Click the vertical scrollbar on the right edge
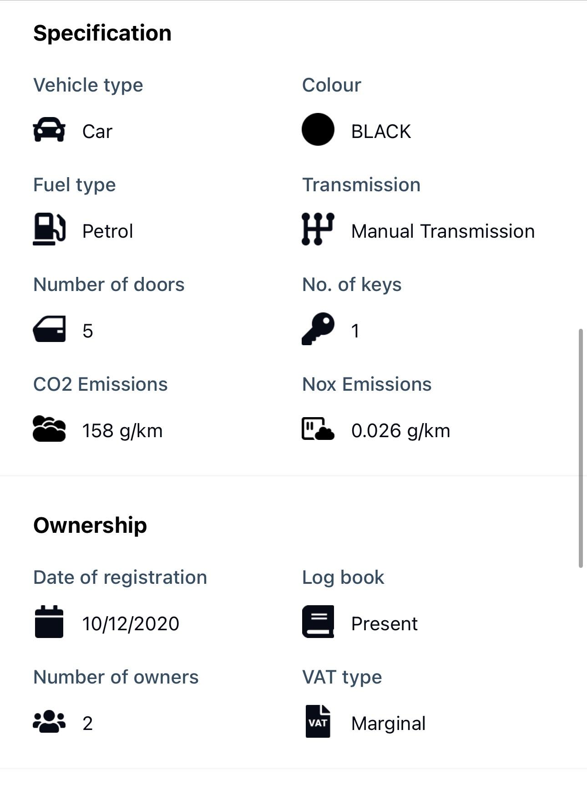The image size is (587, 786). coord(580,448)
